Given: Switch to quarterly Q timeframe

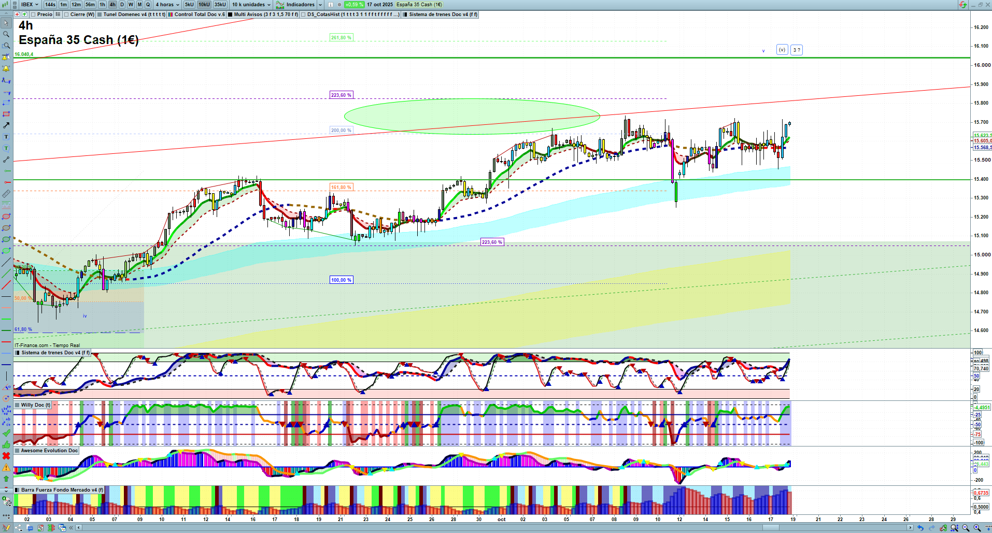Looking at the screenshot, I should 148,5.
